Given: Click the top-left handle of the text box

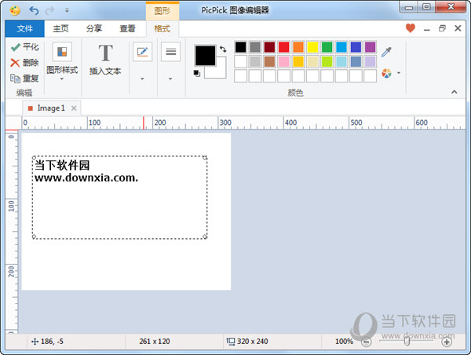Looking at the screenshot, I should pos(34,158).
